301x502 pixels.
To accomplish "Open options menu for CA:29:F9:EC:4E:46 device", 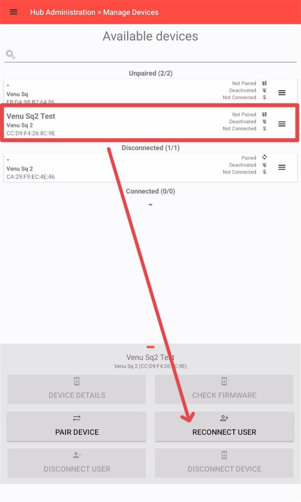I will coord(282,168).
